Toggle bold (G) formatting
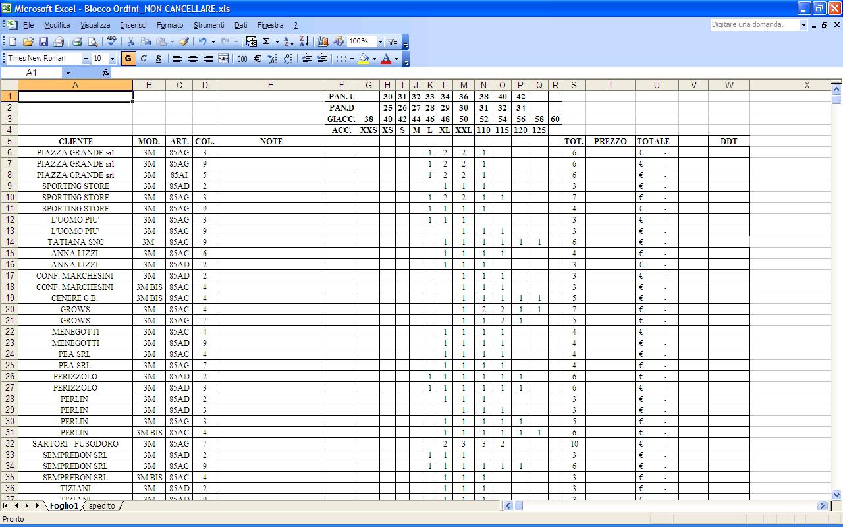Image resolution: width=843 pixels, height=527 pixels. pyautogui.click(x=128, y=59)
